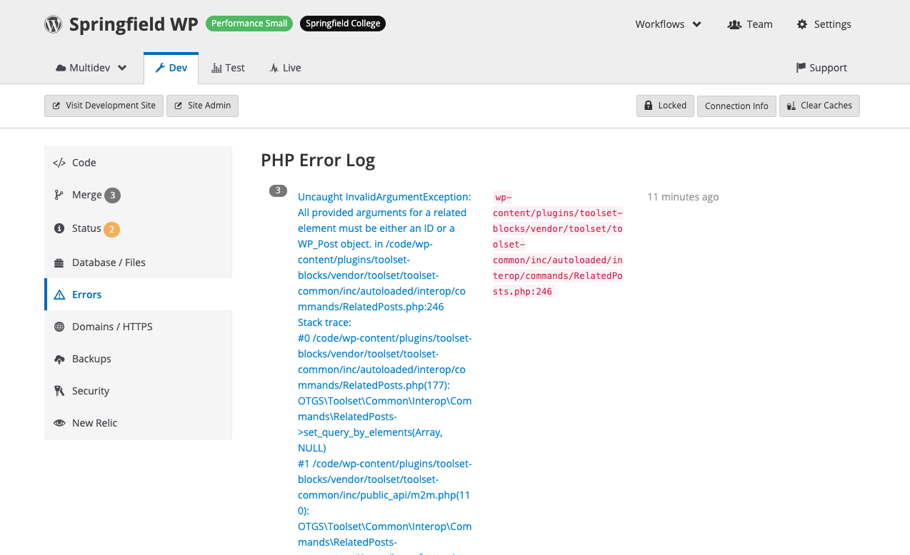Click the external-link icon on Visit Development Site
910x555 pixels.
[56, 106]
